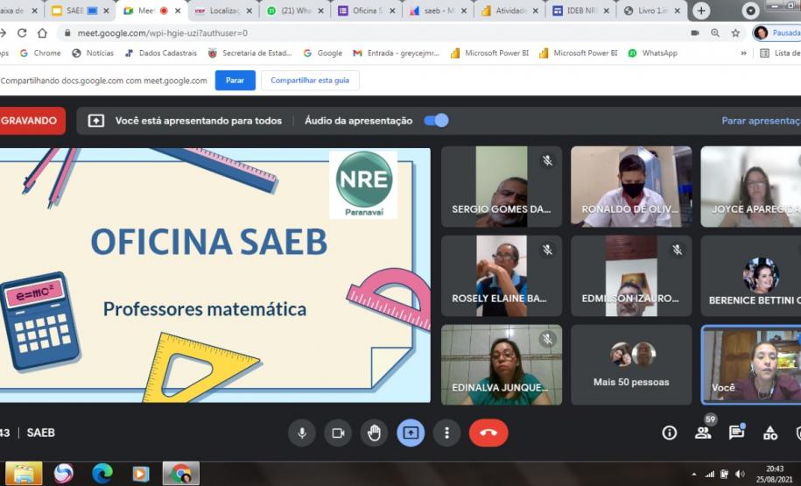This screenshot has height=486, width=801.
Task: Show hidden system tray icons arrow
Action: click(694, 474)
